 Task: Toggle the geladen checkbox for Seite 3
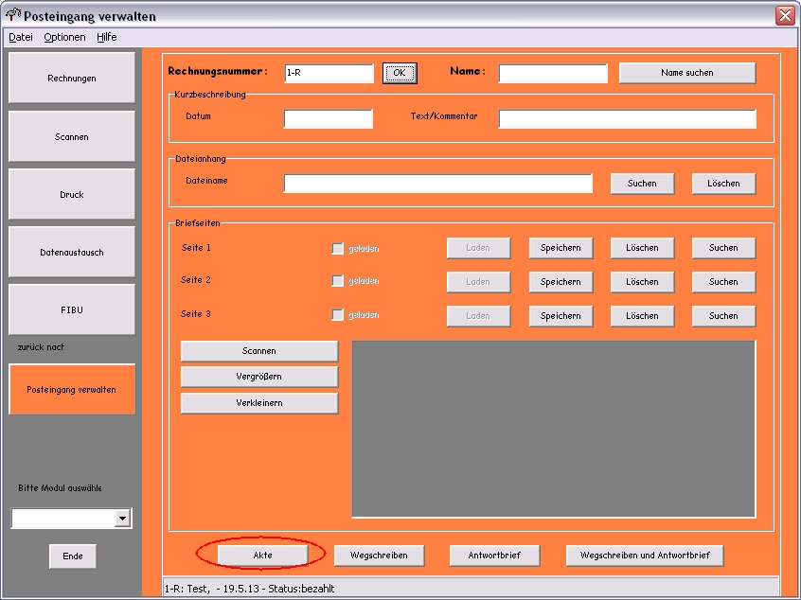click(x=338, y=315)
